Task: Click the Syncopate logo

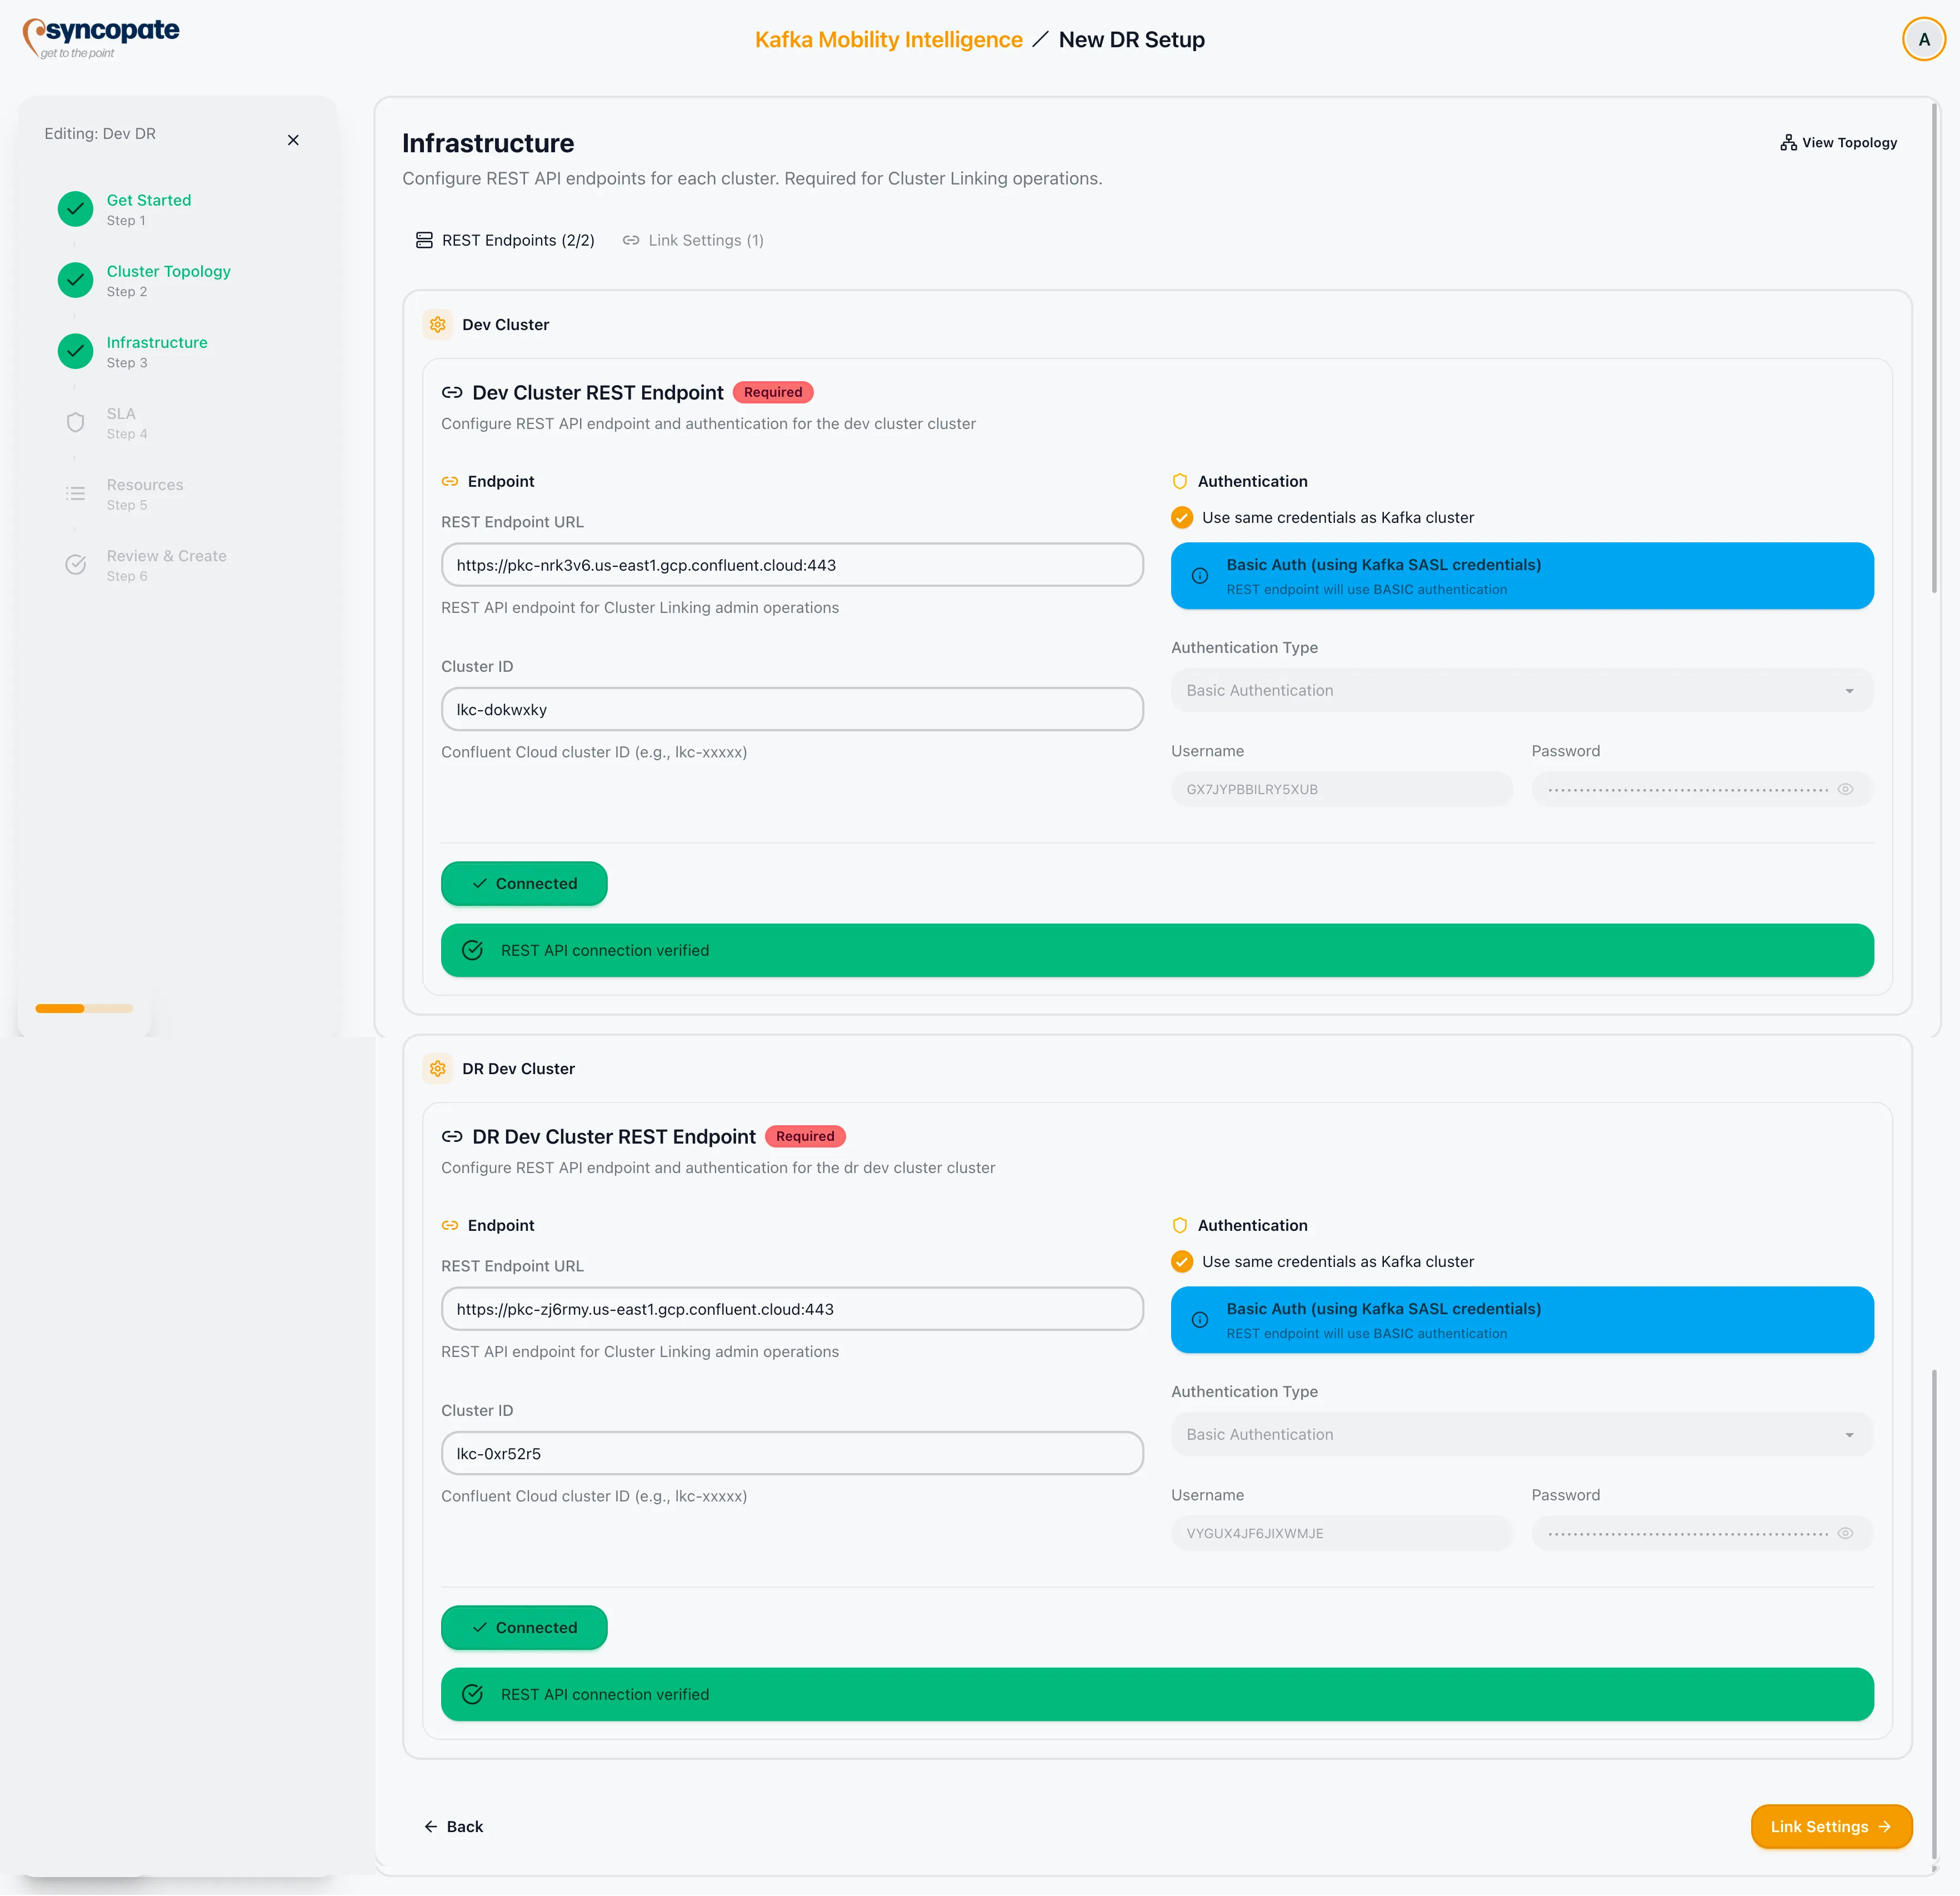Action: click(x=101, y=38)
